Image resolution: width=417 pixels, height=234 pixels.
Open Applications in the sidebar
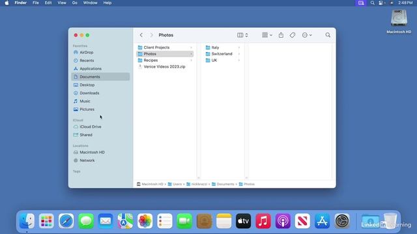(100, 69)
